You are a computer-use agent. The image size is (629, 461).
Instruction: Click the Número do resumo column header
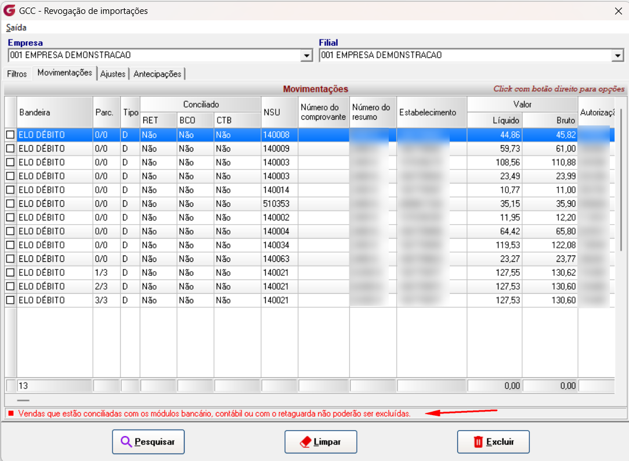373,112
